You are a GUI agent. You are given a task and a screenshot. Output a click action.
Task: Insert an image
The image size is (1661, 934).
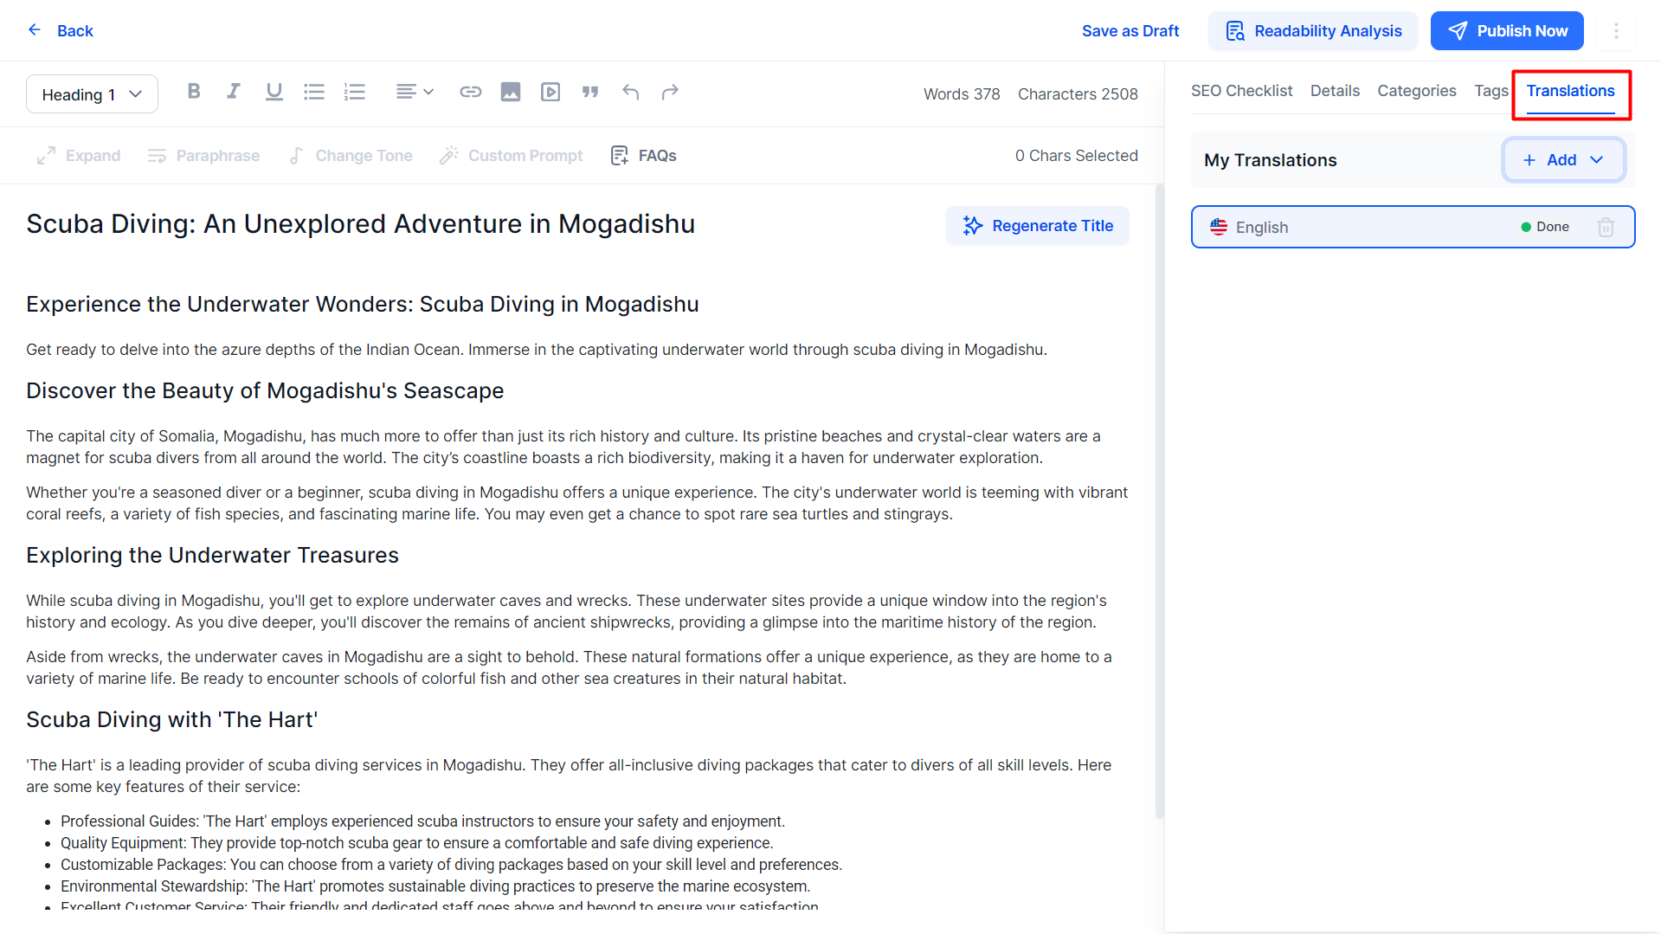[x=511, y=92]
